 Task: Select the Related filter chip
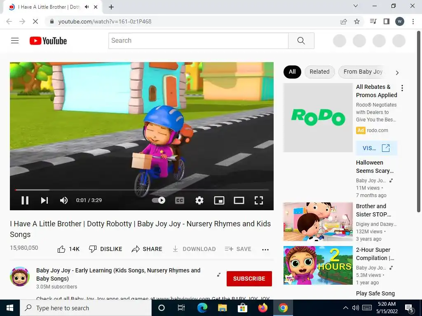pos(319,72)
